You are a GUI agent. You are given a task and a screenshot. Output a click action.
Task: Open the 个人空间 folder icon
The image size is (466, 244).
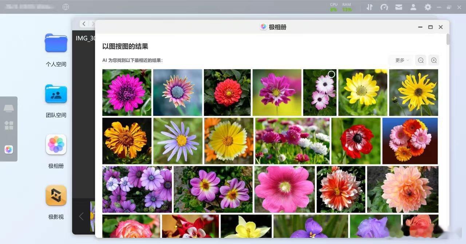coord(56,43)
